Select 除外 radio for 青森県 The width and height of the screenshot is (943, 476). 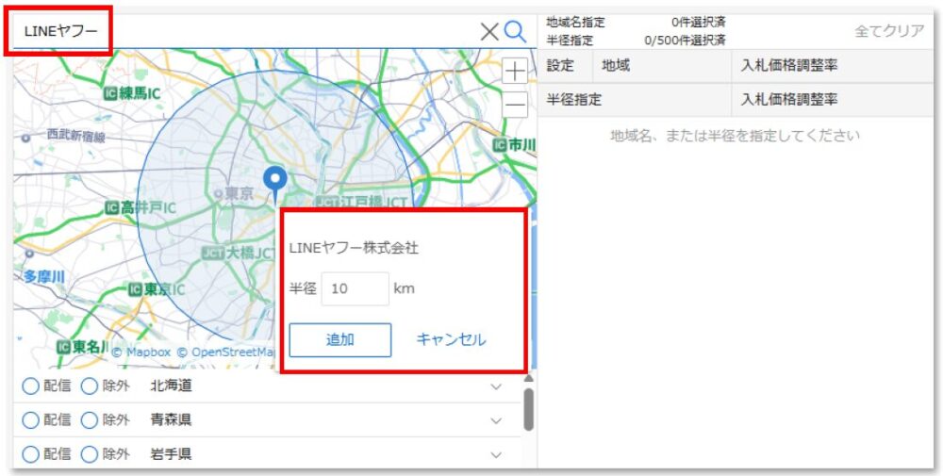(x=89, y=420)
